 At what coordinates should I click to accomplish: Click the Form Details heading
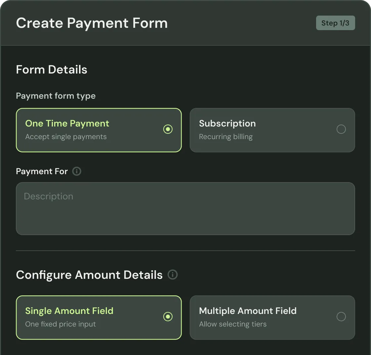click(52, 70)
